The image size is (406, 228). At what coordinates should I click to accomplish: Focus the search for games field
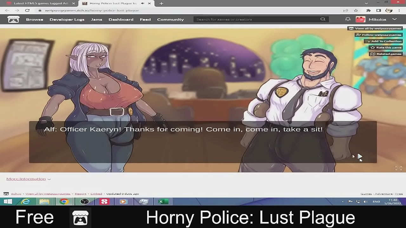coord(261,19)
